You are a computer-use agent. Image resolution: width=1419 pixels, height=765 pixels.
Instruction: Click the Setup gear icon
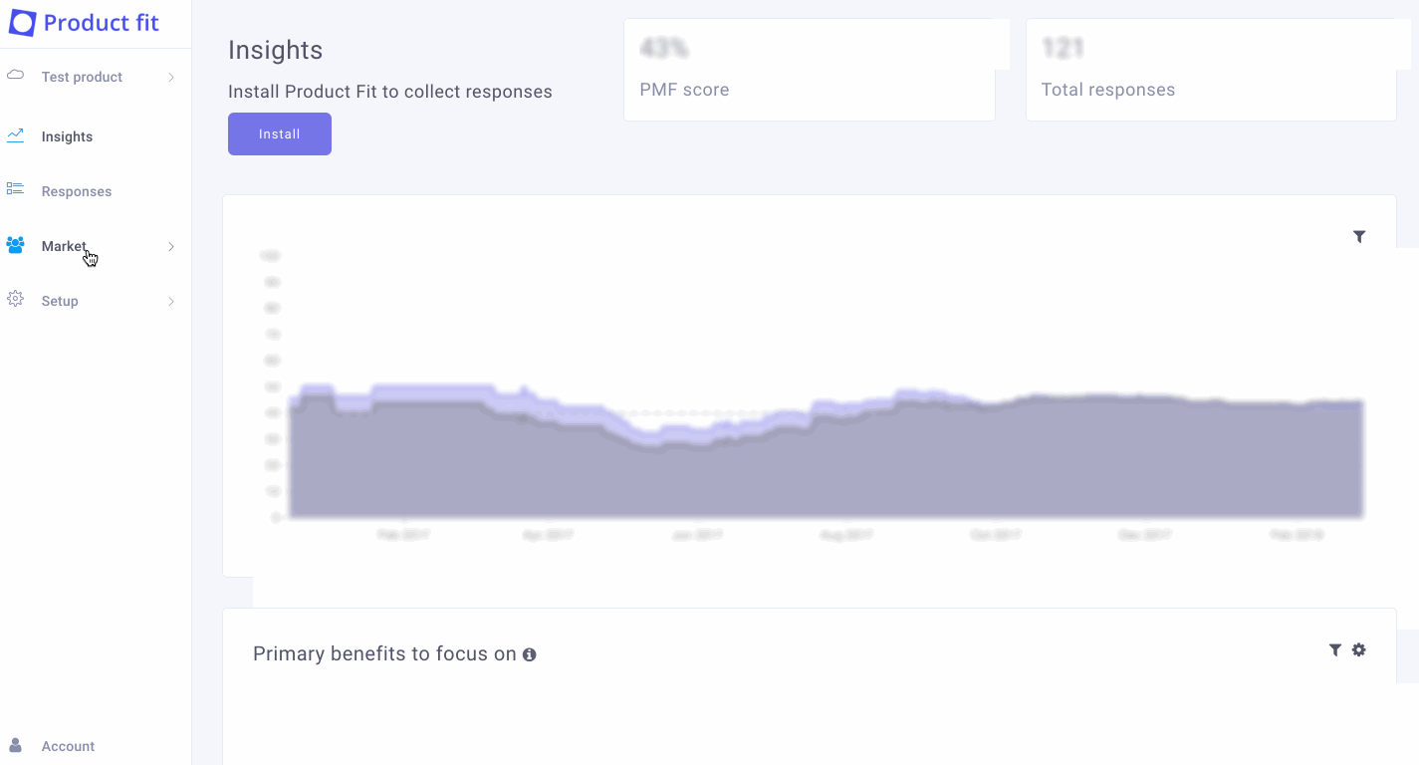point(15,299)
